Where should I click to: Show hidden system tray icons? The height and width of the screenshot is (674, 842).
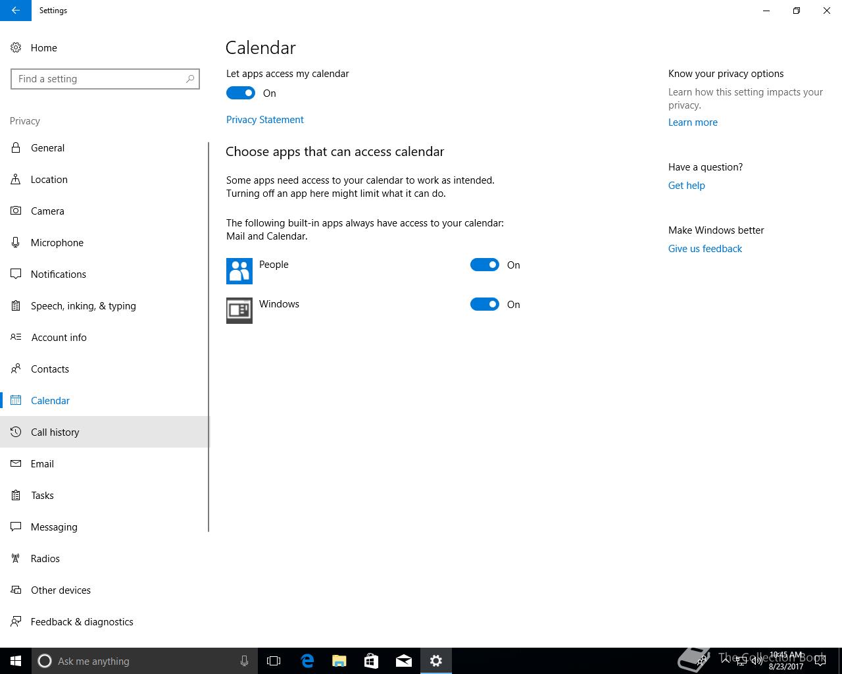pos(726,661)
